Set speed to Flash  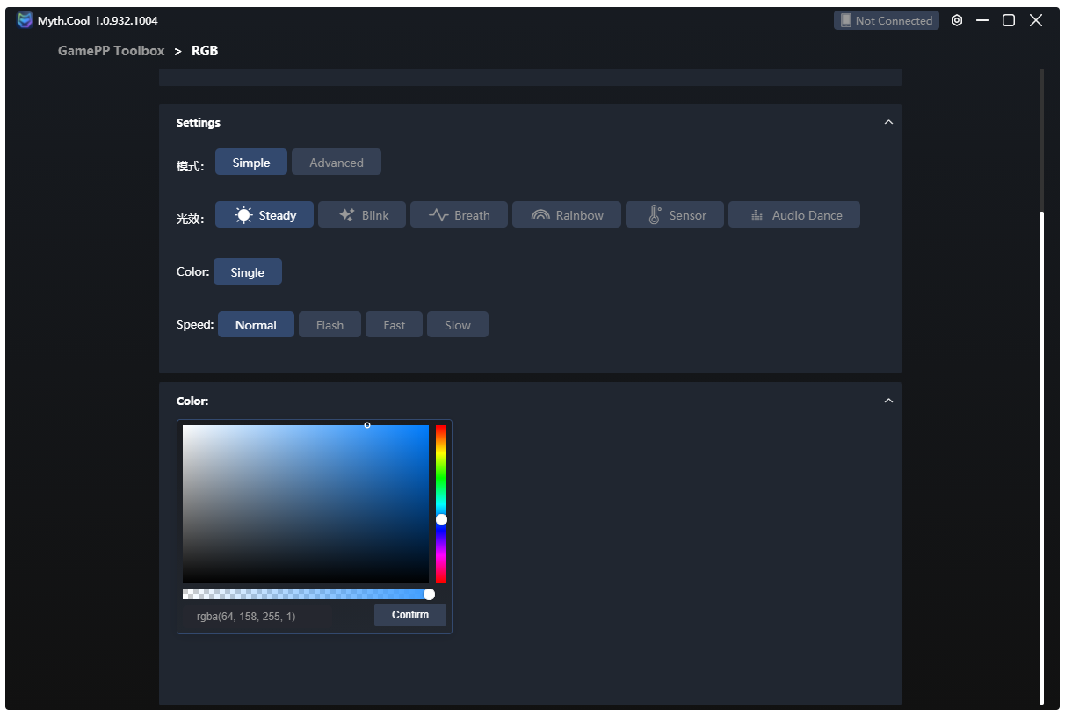pos(330,325)
